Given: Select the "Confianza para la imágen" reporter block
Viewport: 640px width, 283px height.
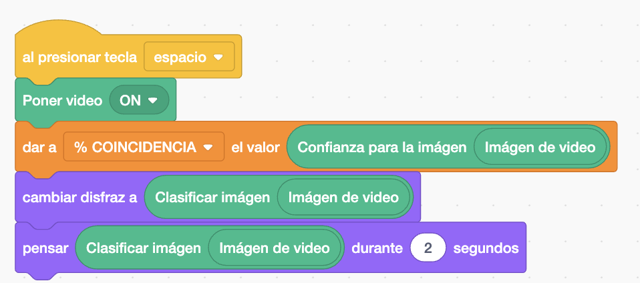Looking at the screenshot, I should click(381, 148).
